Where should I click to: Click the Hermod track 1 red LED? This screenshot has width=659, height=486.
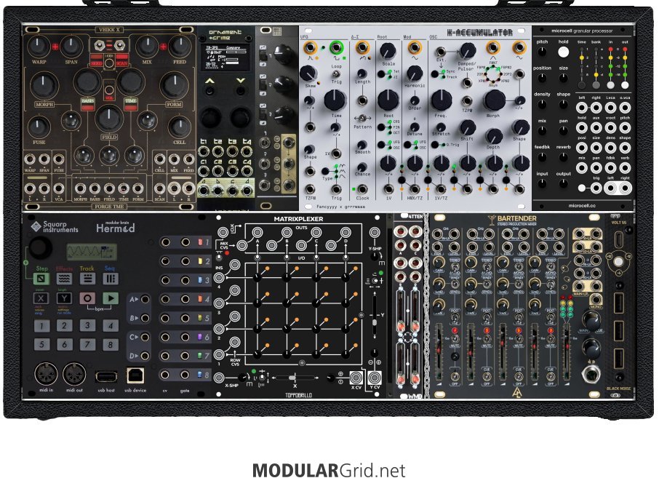coord(201,242)
